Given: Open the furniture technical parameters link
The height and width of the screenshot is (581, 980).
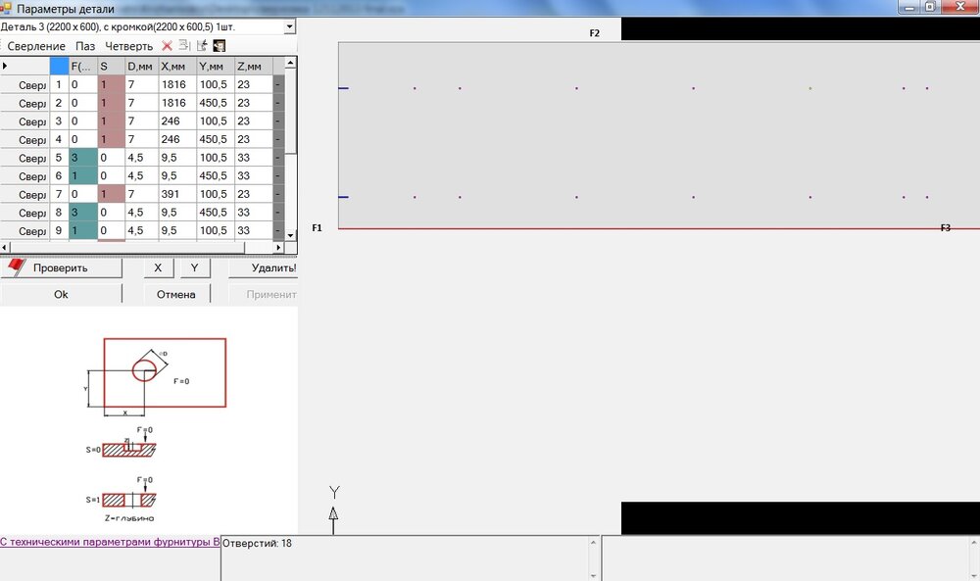Looking at the screenshot, I should coord(110,542).
